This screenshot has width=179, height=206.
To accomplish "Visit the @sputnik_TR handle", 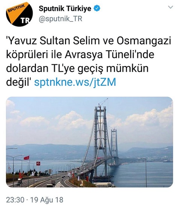I will (x=60, y=19).
